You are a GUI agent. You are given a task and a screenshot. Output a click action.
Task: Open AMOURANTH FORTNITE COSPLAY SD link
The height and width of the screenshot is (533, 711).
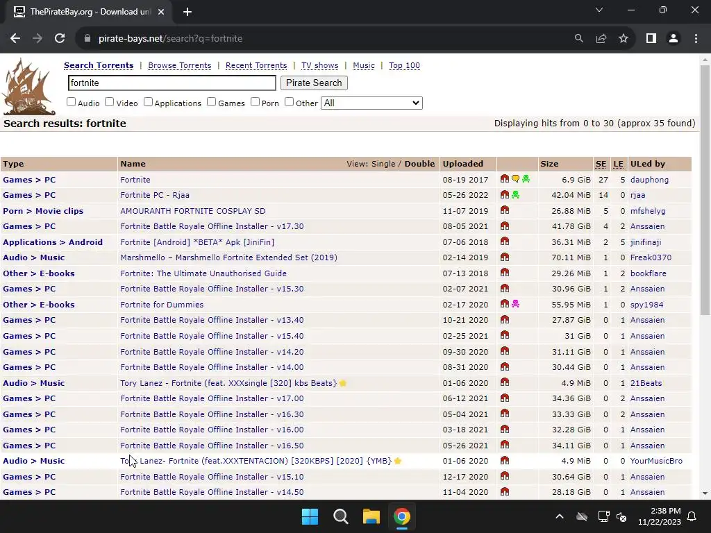click(x=193, y=211)
